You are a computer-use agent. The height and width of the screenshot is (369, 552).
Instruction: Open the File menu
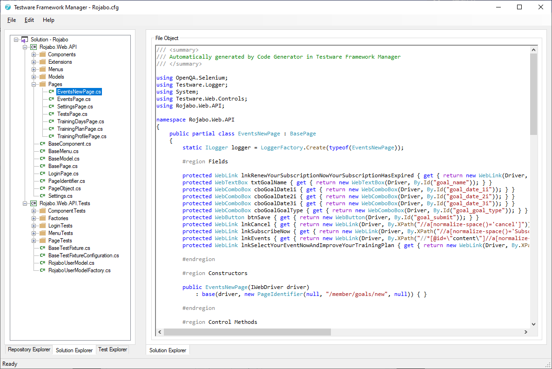(12, 20)
